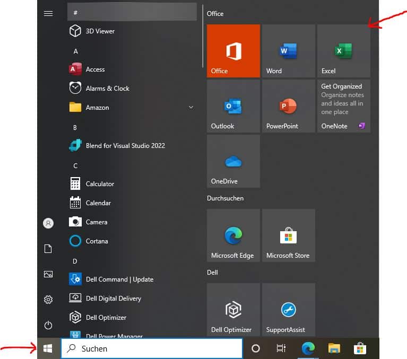Click the 'A' letter header
The image size is (407, 359).
[x=75, y=51]
